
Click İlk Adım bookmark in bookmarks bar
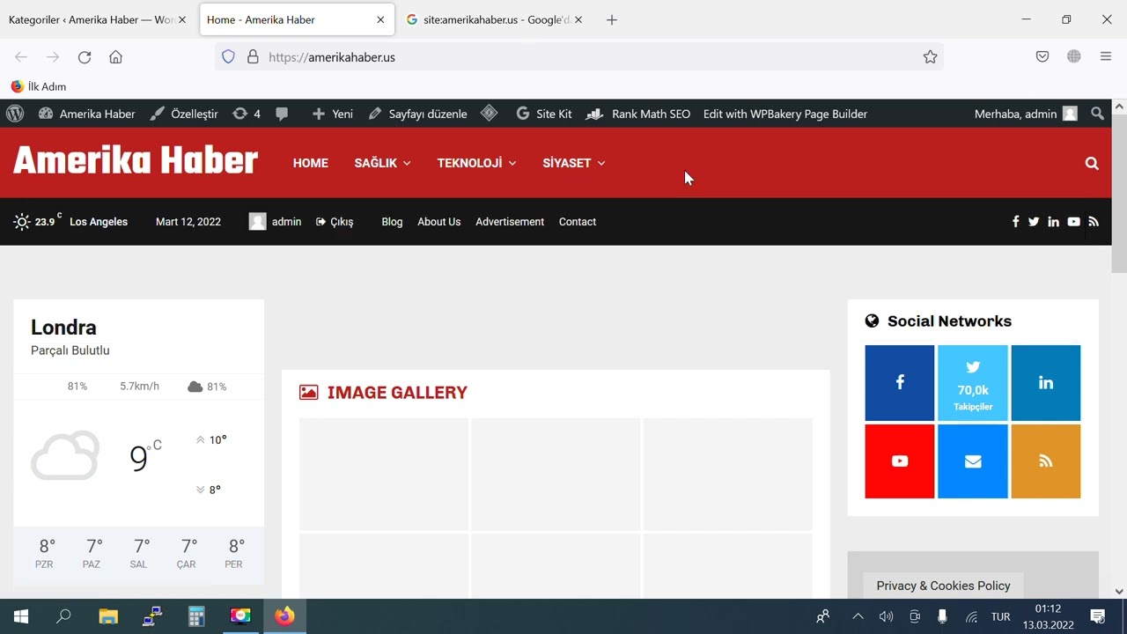click(39, 86)
